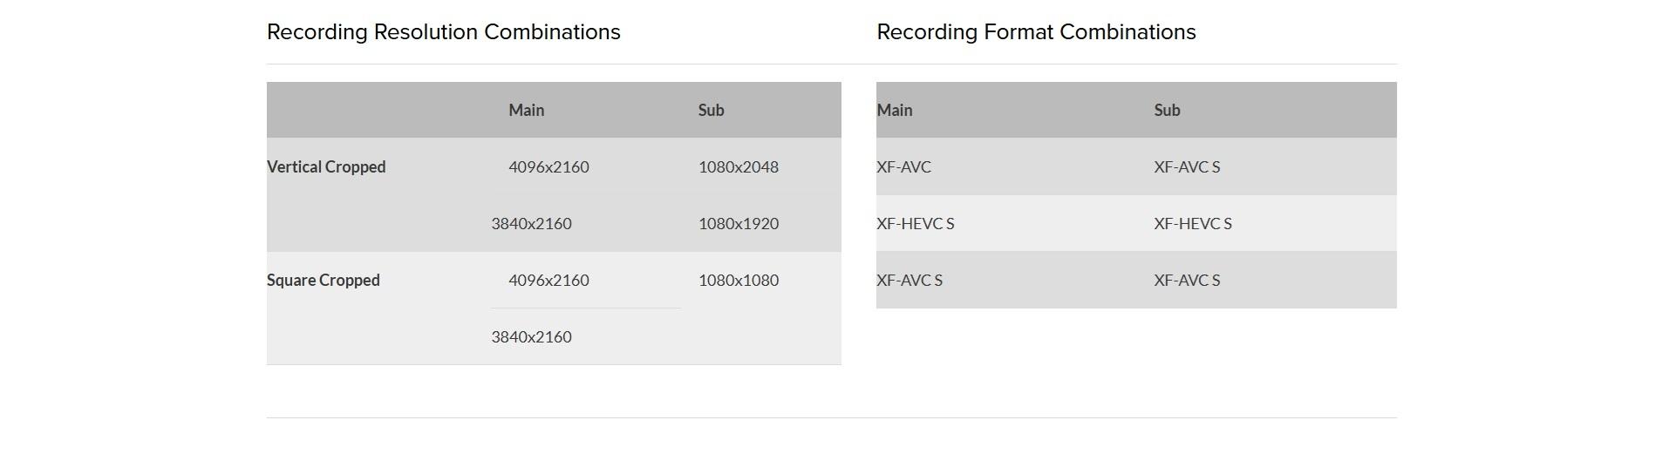Select Sub header in resolution table
1669x461 pixels.
[x=711, y=111]
